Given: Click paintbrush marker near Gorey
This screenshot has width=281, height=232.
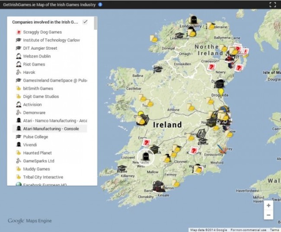Looking at the screenshot, I should [222, 149].
